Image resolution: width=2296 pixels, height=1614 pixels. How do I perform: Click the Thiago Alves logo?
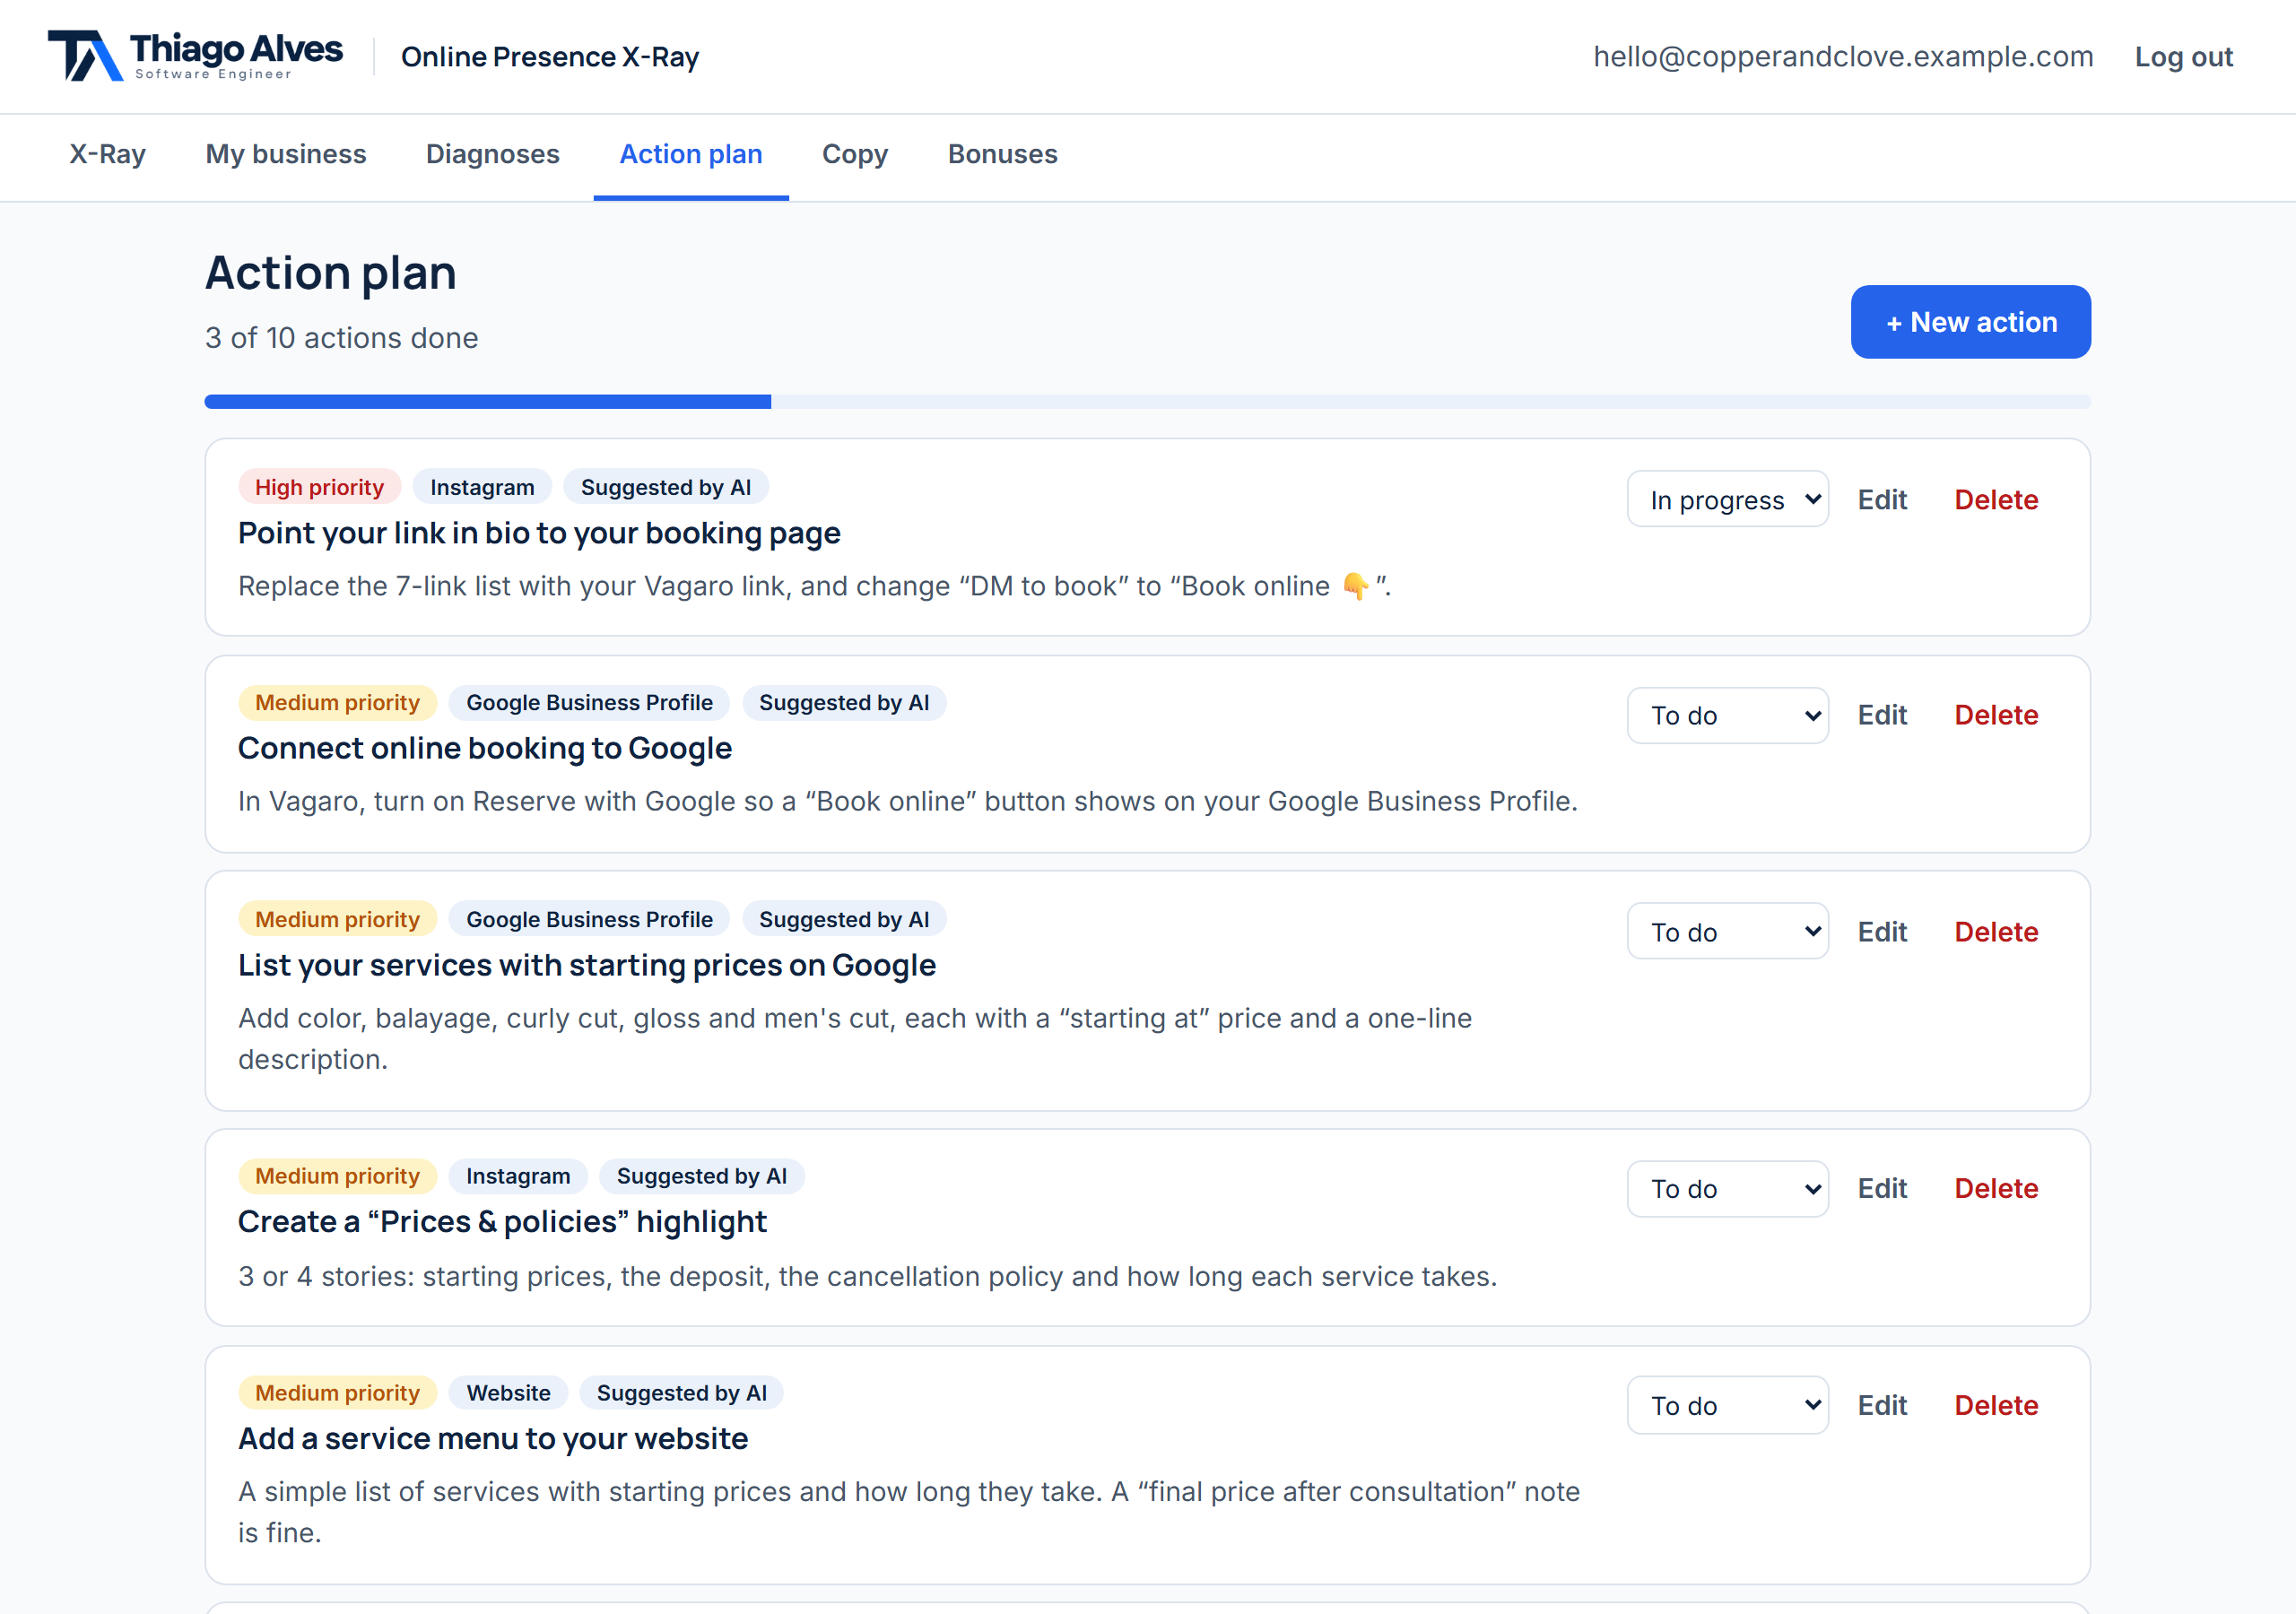(x=195, y=55)
